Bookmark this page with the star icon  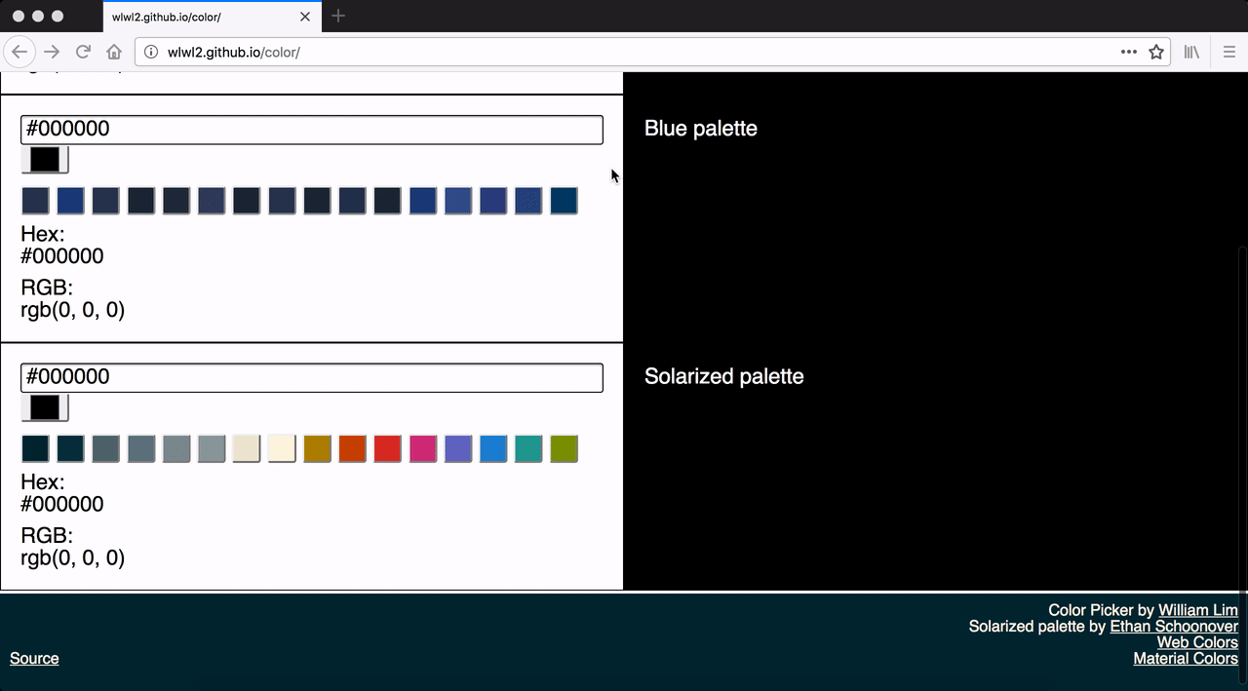pyautogui.click(x=1156, y=52)
